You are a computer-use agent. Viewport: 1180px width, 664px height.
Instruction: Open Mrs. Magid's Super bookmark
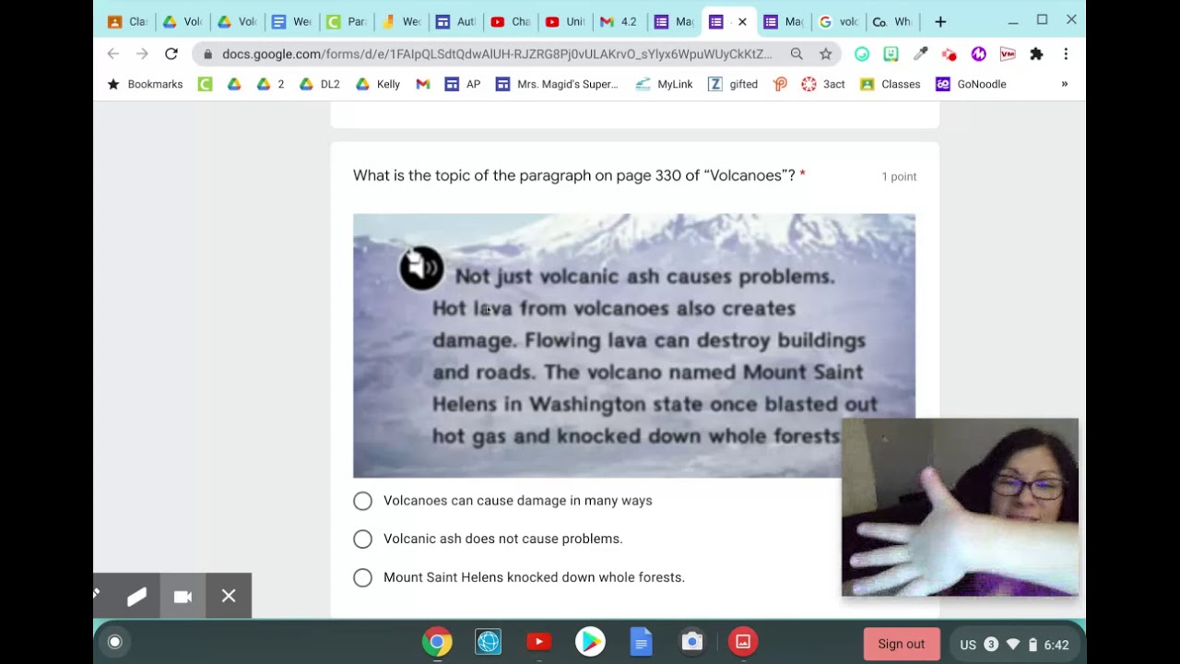click(557, 84)
